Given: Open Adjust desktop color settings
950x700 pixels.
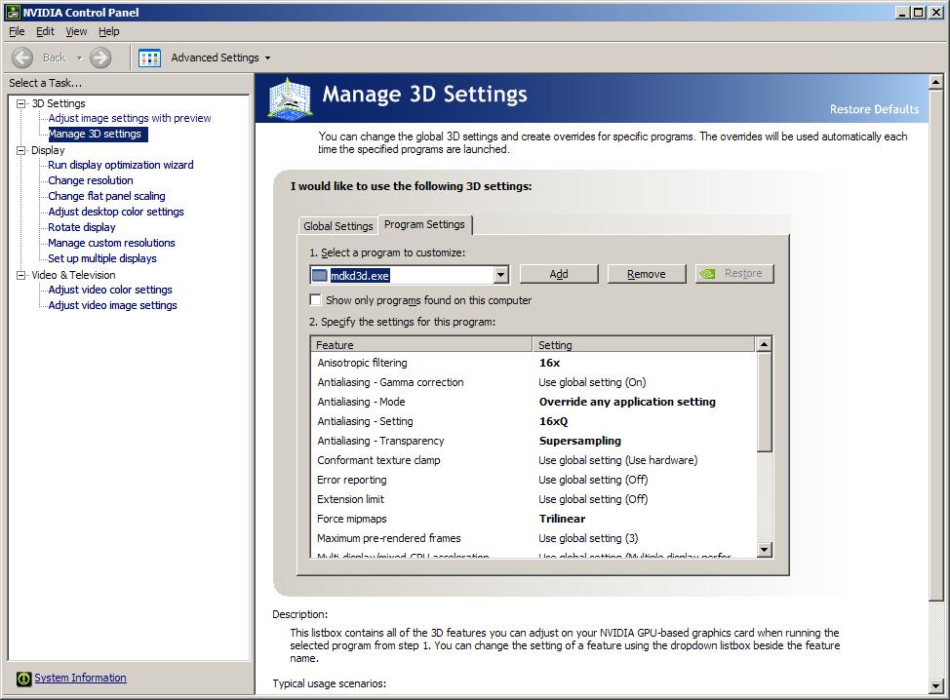Looking at the screenshot, I should click(116, 212).
